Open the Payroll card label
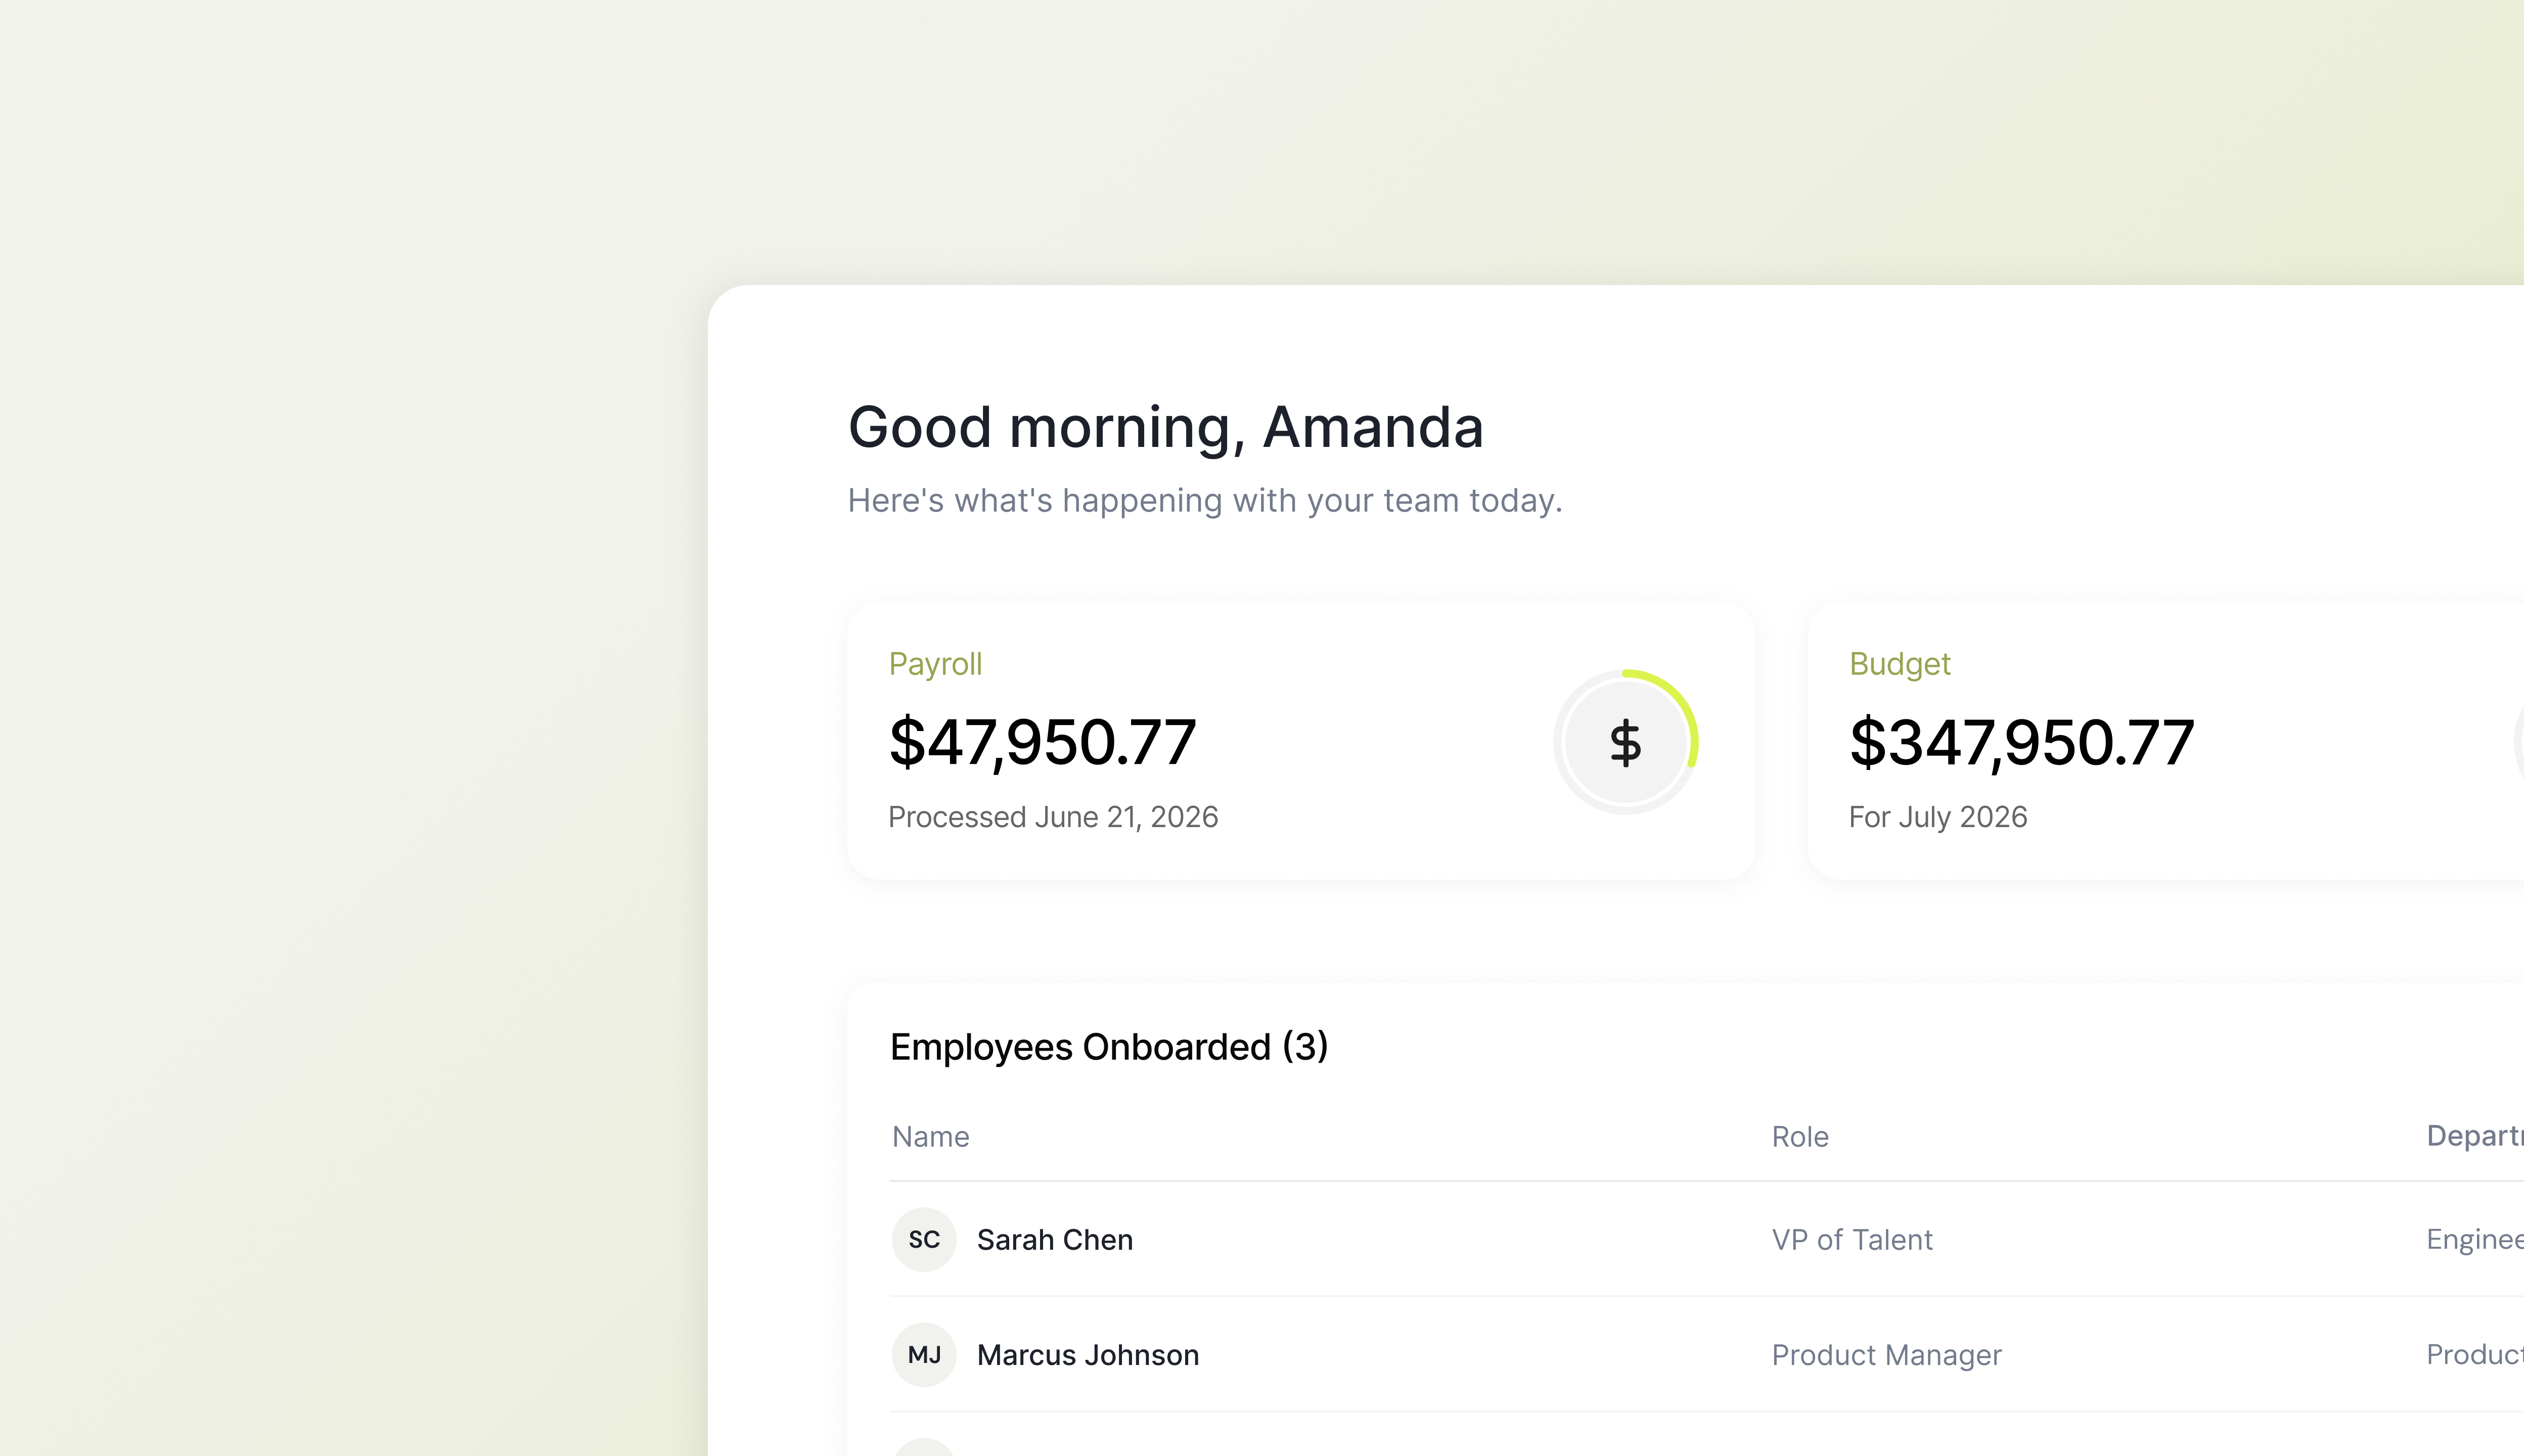Screen dimensions: 2524x1456 [x=936, y=664]
